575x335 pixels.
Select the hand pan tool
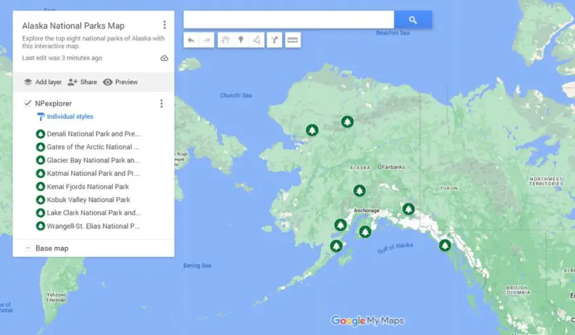[x=225, y=40]
